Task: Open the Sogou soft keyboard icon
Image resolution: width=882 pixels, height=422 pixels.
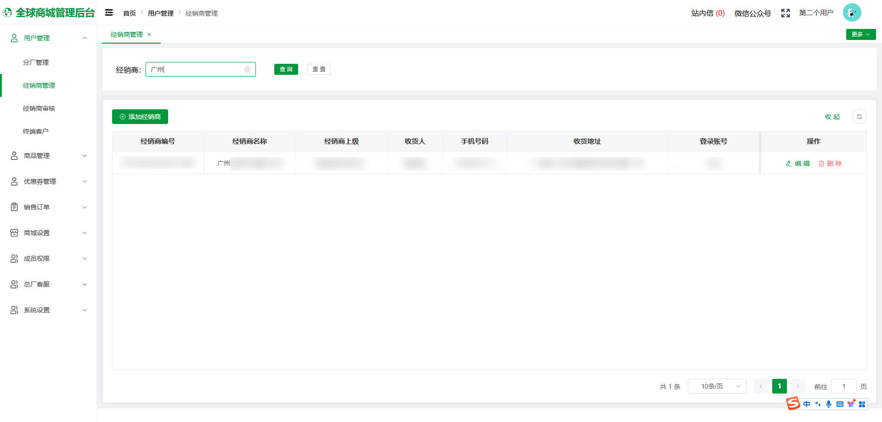Action: click(x=840, y=404)
